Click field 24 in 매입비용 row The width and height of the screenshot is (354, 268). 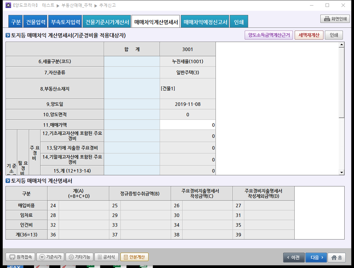point(84,206)
